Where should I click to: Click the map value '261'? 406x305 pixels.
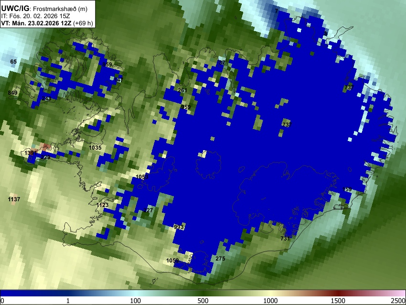[182, 90]
